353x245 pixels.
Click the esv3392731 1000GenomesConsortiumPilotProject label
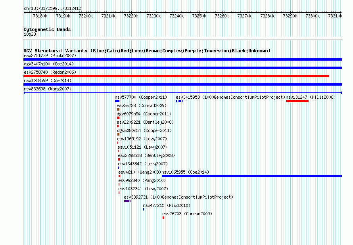coord(178,197)
